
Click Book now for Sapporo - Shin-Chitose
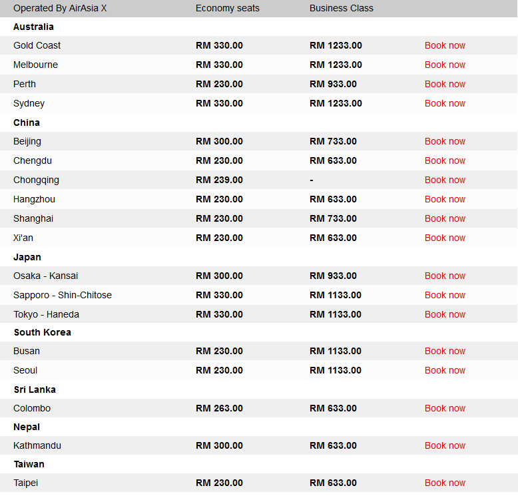pos(445,295)
